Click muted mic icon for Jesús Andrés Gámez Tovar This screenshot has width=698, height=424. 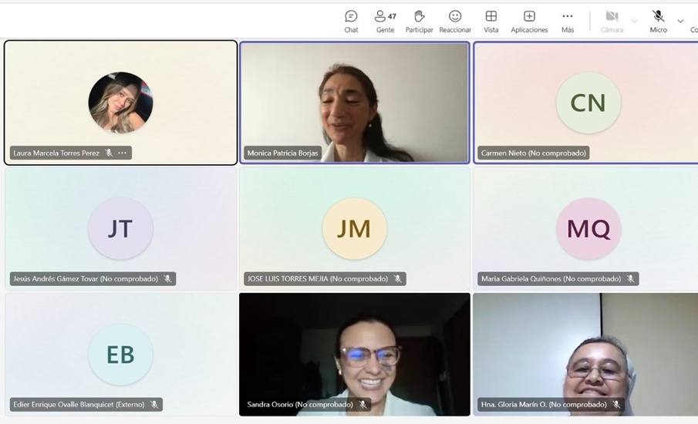(x=167, y=279)
